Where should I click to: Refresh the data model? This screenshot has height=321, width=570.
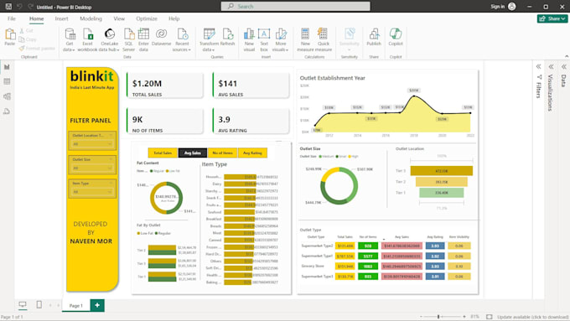click(227, 38)
